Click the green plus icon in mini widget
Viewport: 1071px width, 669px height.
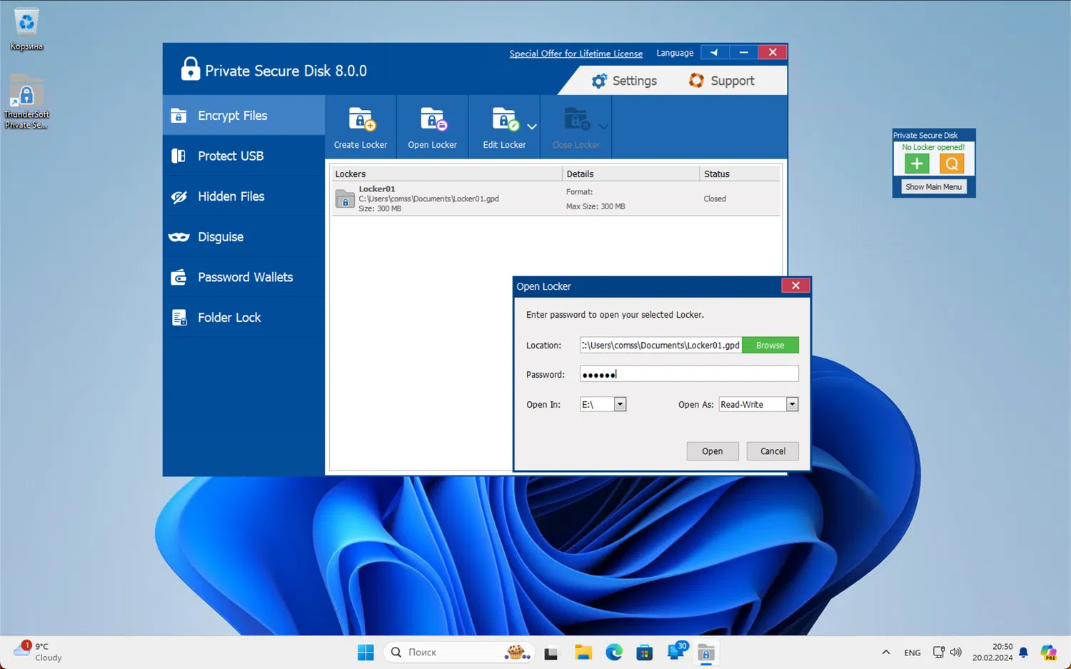pyautogui.click(x=917, y=164)
